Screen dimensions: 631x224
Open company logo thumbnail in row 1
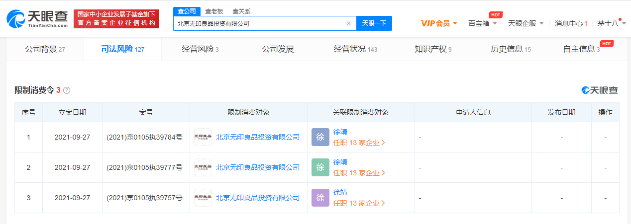(x=203, y=137)
